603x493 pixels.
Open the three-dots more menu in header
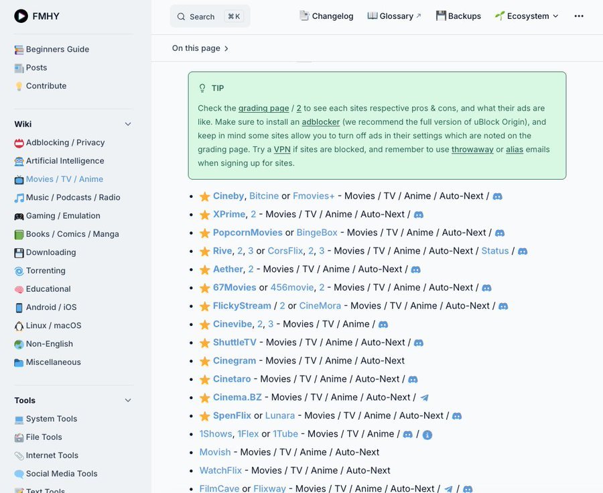click(x=579, y=16)
